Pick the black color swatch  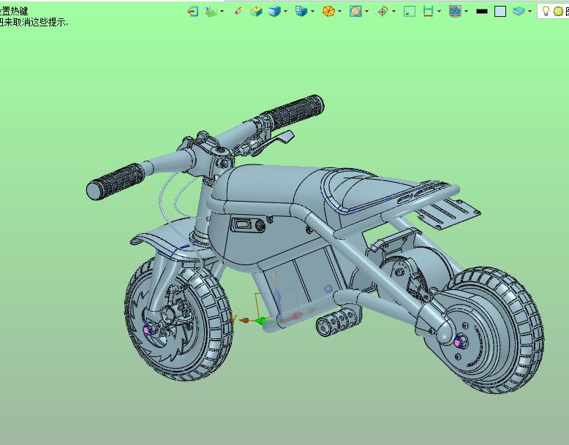[482, 11]
